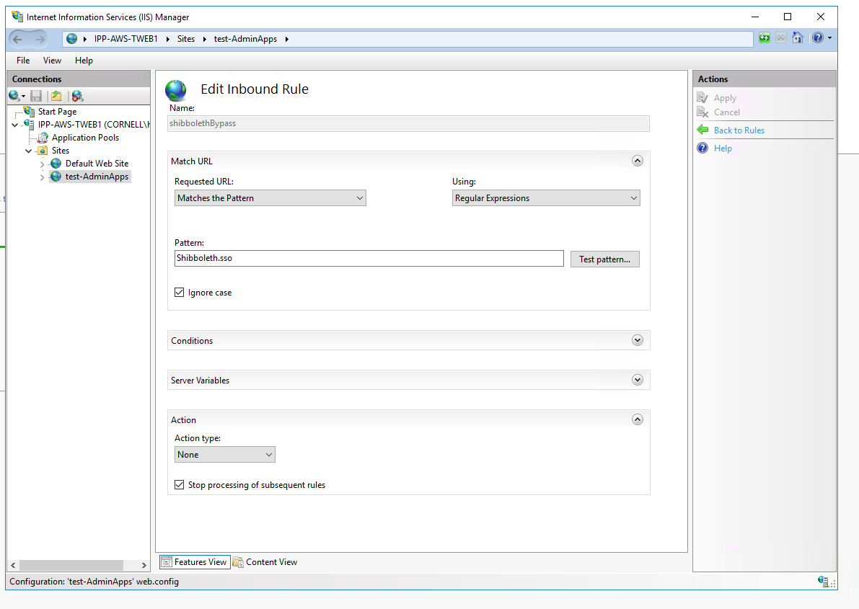Select test-AdminApps site in tree
Screen dimensions: 859x609
coord(97,177)
